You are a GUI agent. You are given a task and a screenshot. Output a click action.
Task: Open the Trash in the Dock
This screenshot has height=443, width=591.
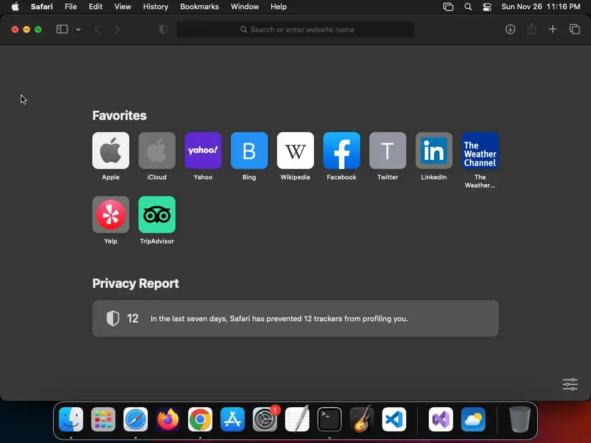coord(520,419)
